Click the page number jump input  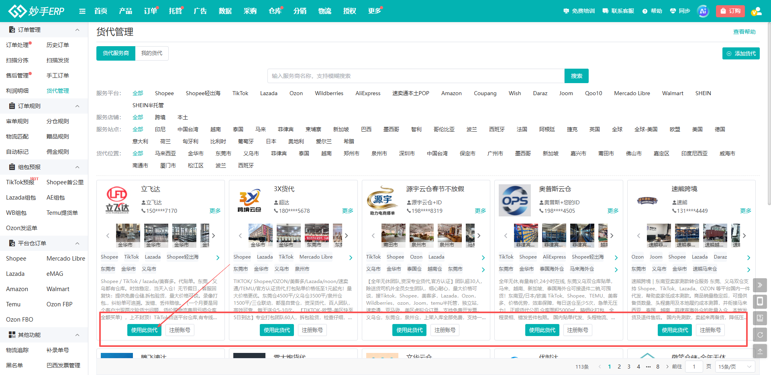coord(694,367)
